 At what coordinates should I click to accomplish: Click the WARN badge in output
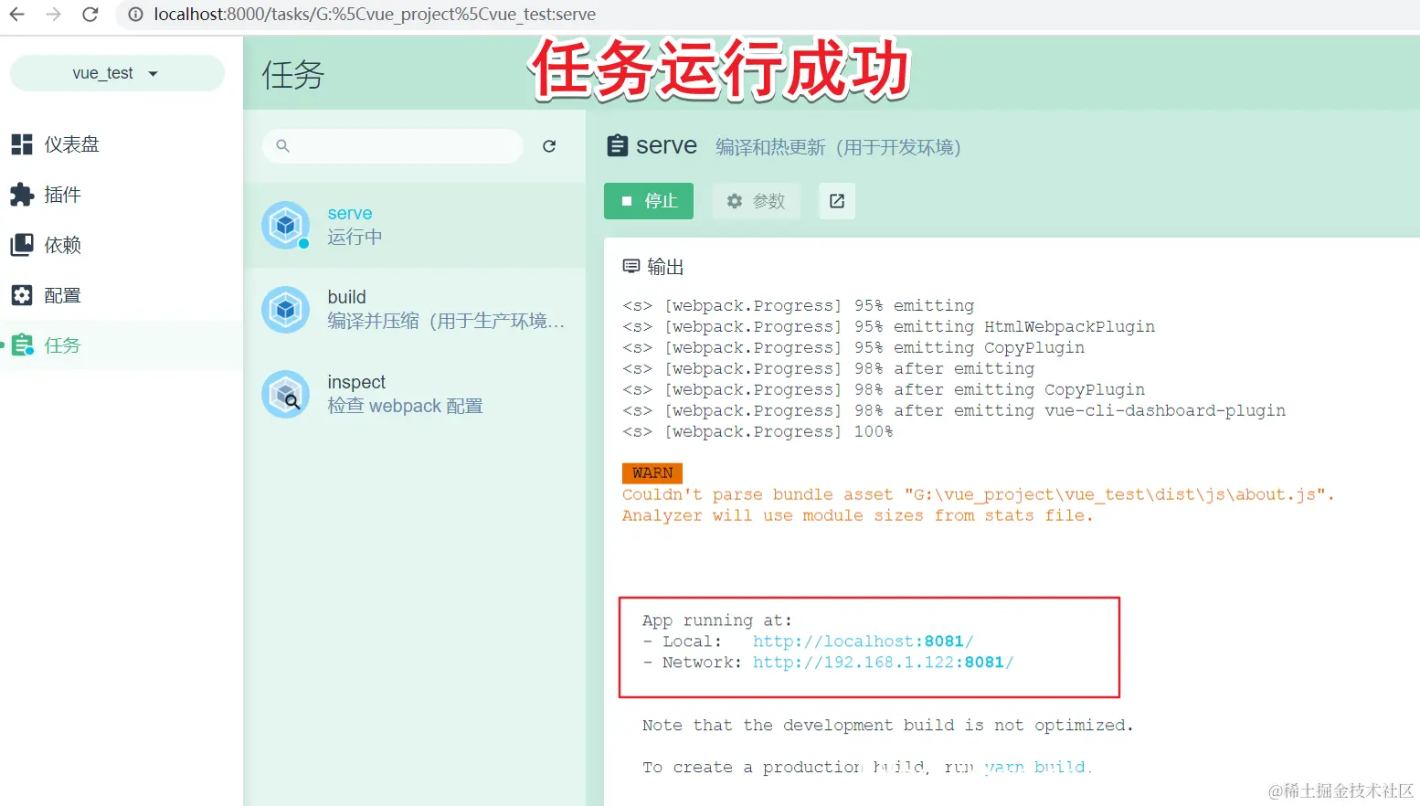[x=652, y=473]
